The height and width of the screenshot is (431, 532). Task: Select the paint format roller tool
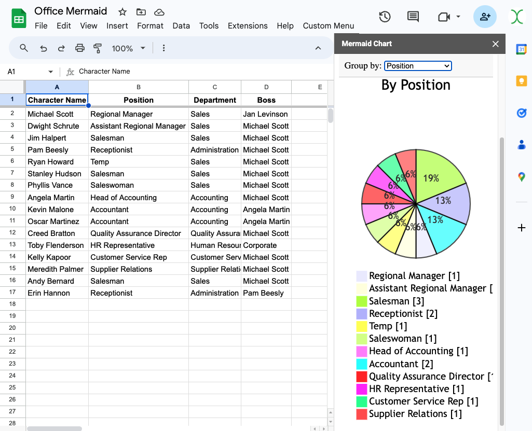98,48
